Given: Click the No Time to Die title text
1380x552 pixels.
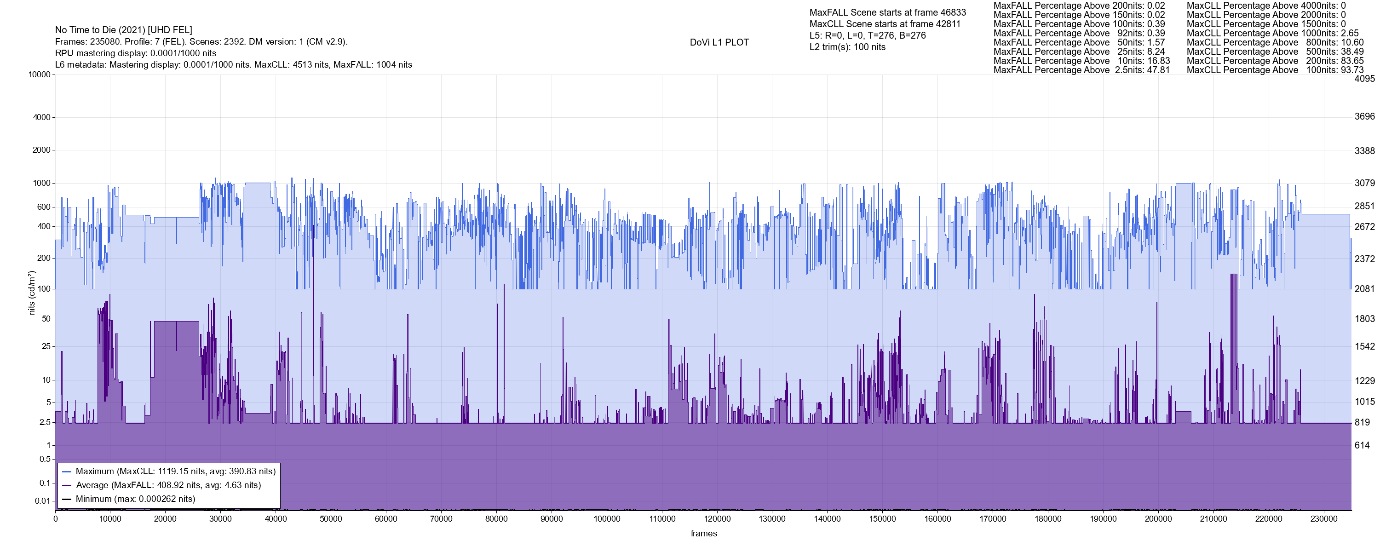Looking at the screenshot, I should pos(123,30).
